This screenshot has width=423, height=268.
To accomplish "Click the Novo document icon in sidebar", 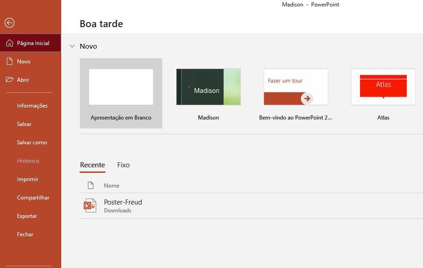I will pyautogui.click(x=10, y=62).
